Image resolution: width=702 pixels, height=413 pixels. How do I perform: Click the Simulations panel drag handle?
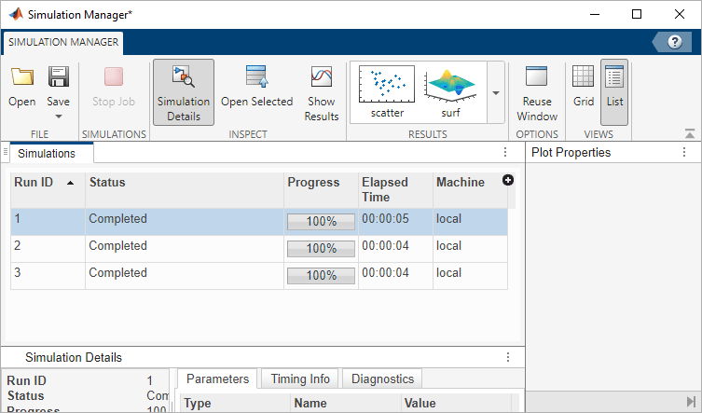coord(6,153)
